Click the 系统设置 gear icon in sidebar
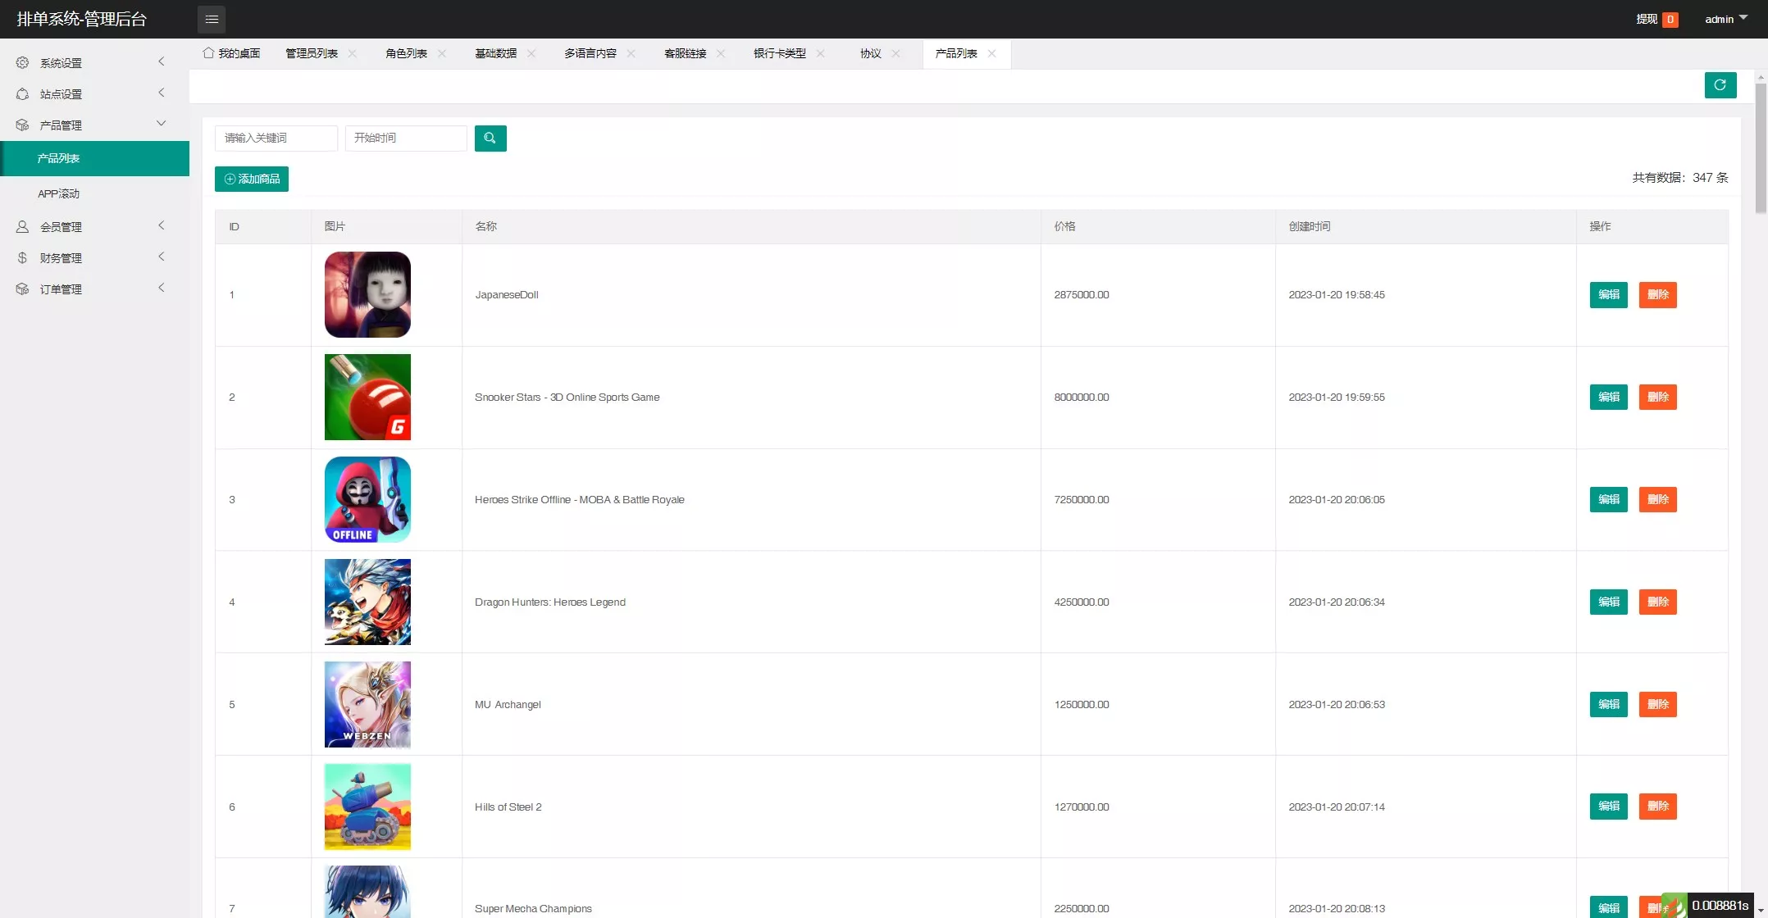The image size is (1768, 918). click(x=22, y=62)
